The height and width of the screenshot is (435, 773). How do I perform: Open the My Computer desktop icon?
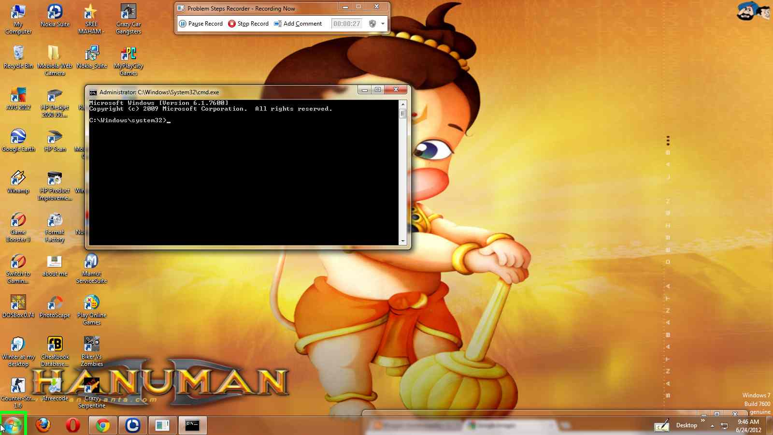(18, 19)
